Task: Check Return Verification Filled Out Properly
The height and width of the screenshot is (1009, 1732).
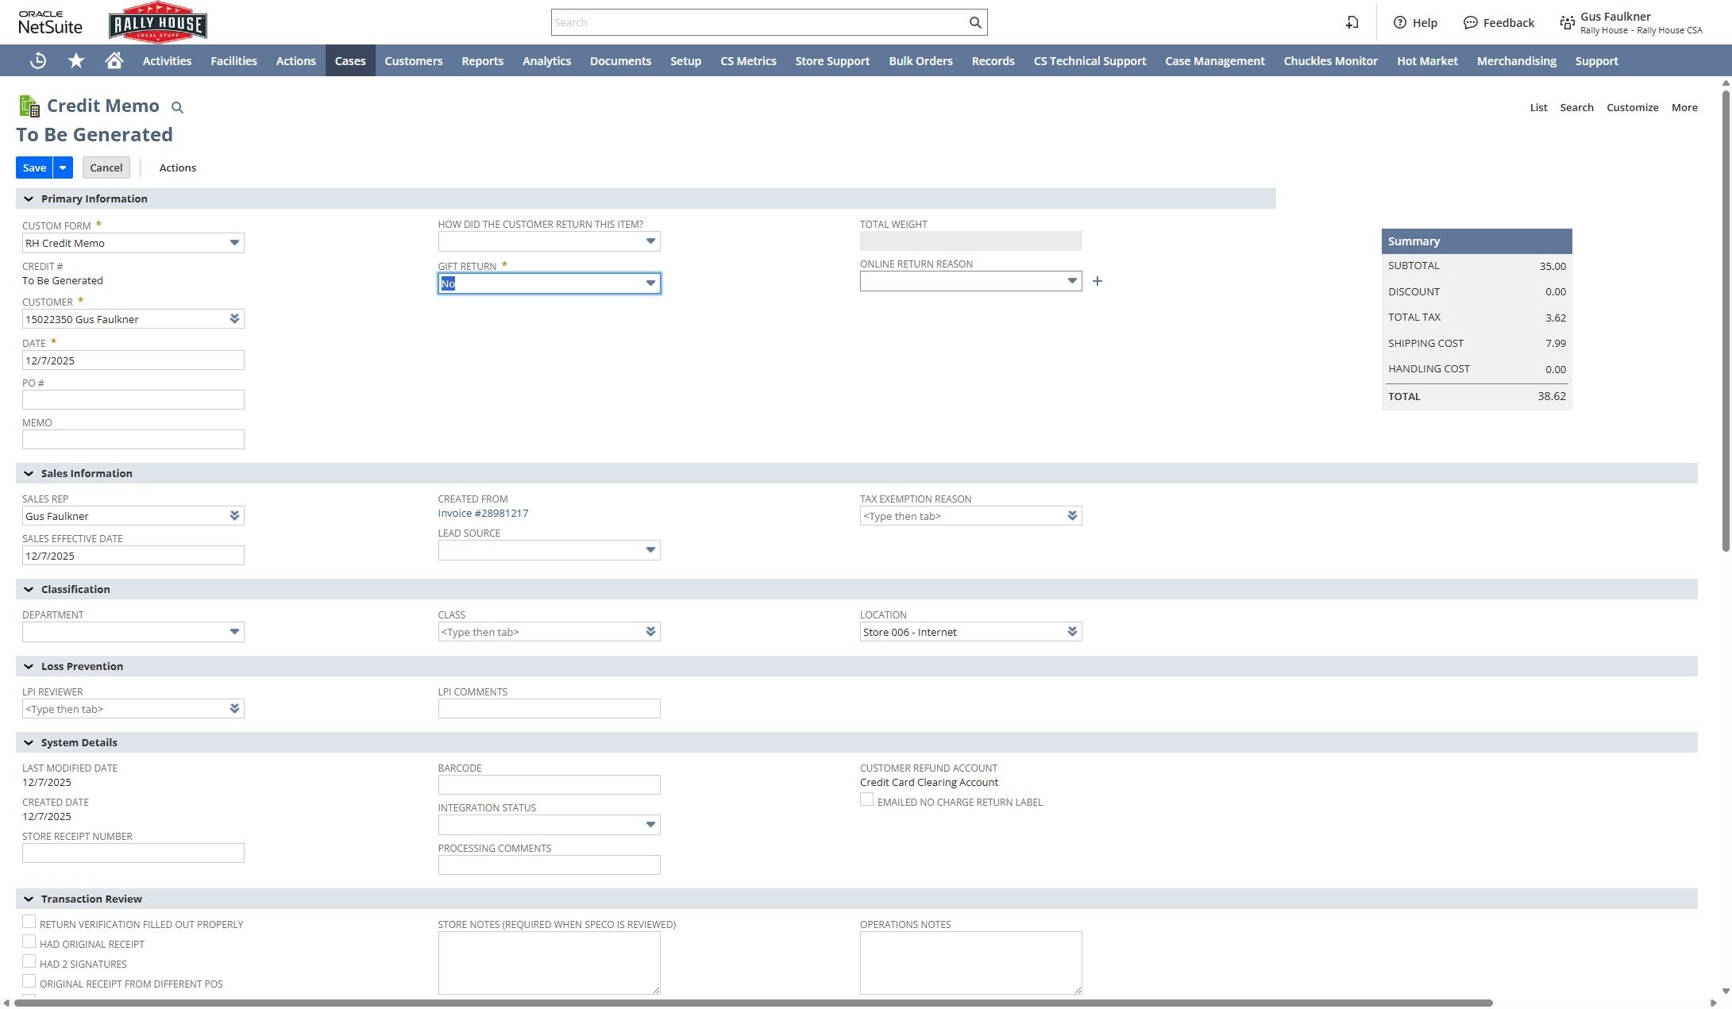Action: [x=29, y=922]
